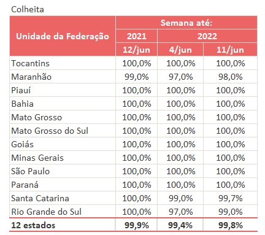Screen dimensions: 265x235
Task: Click the 4/jun column header
Action: [x=180, y=50]
